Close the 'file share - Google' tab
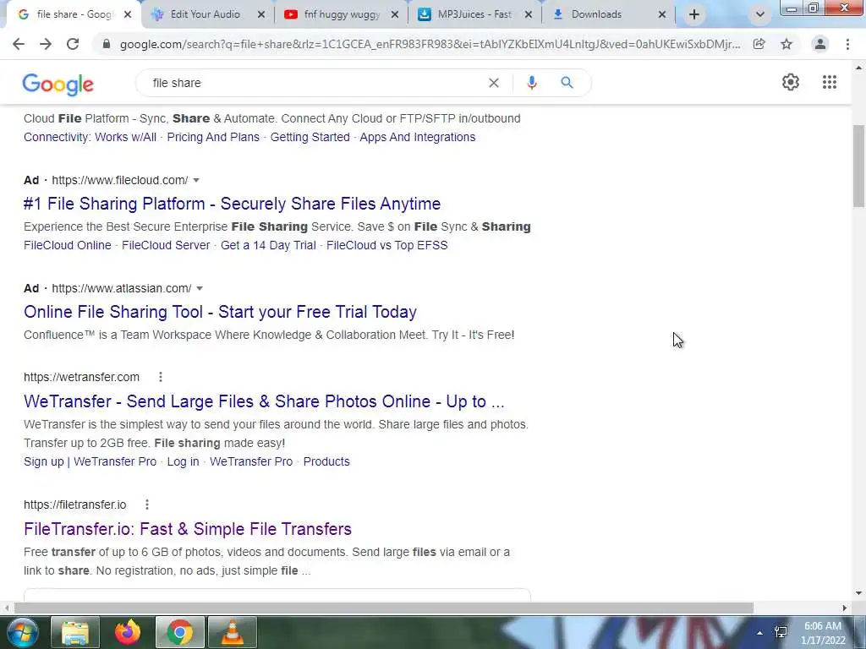Image resolution: width=866 pixels, height=649 pixels. (x=128, y=14)
